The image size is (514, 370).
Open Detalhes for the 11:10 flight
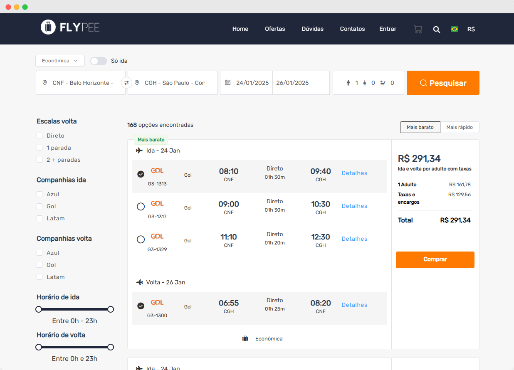coord(354,239)
